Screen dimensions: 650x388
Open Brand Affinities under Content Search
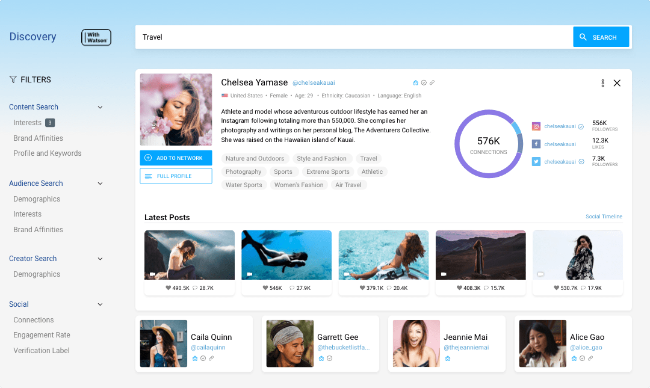[38, 138]
